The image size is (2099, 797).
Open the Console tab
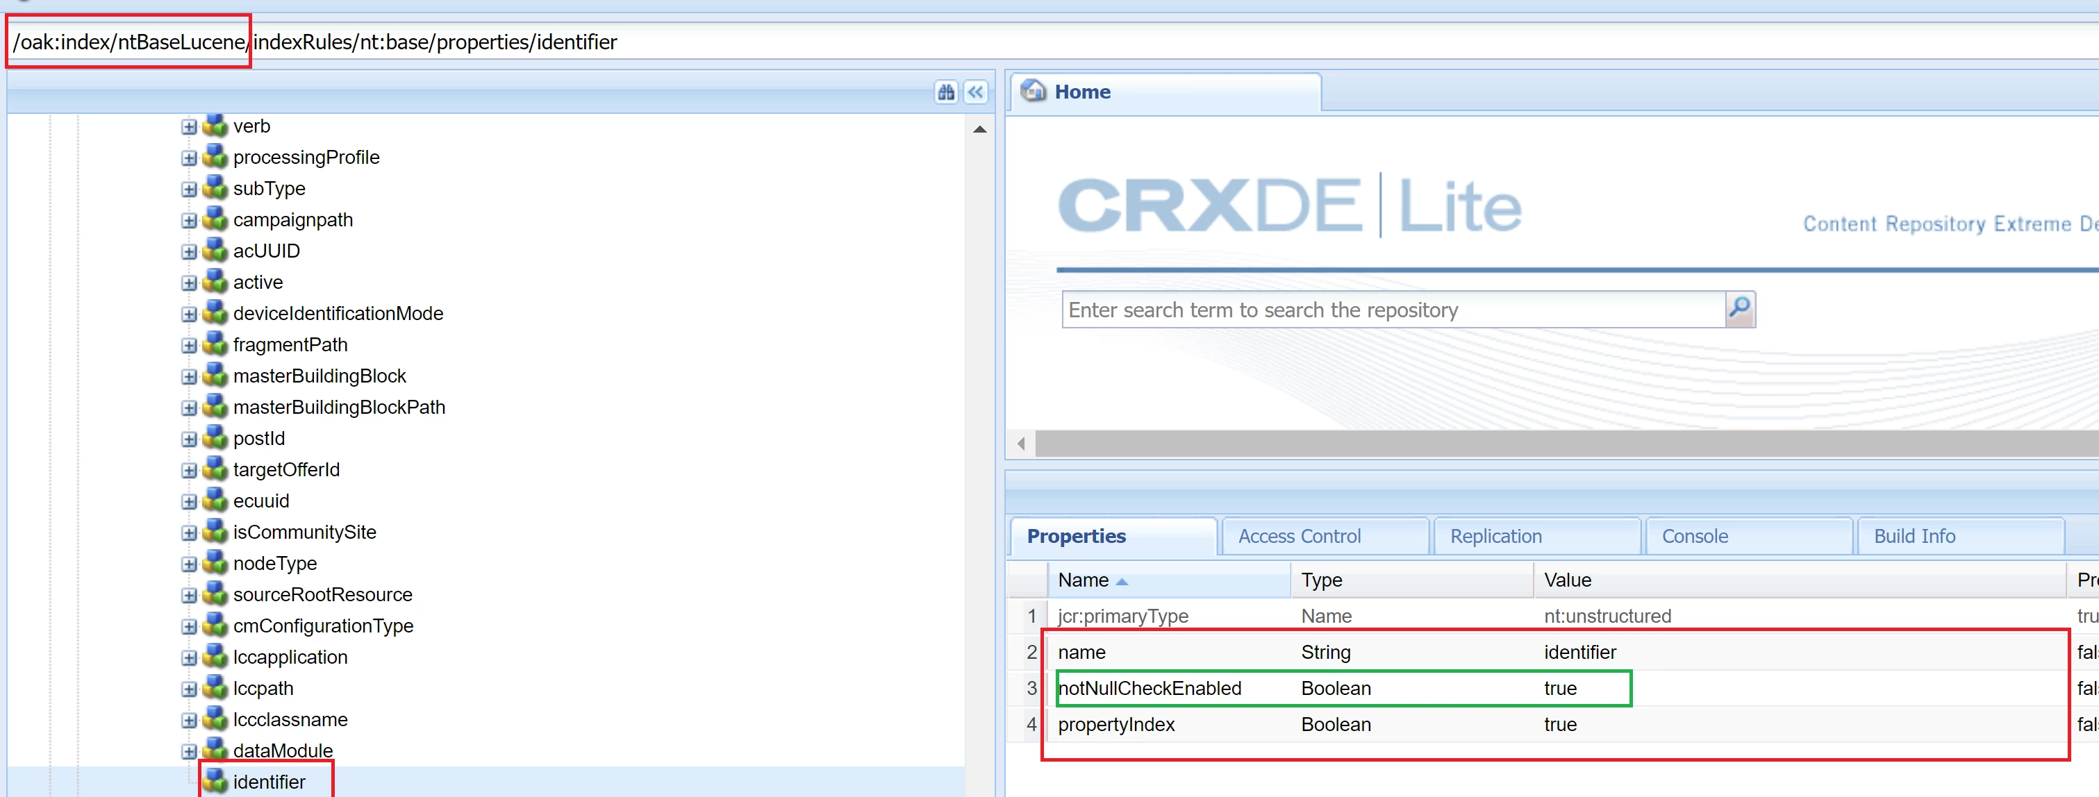pyautogui.click(x=1694, y=536)
